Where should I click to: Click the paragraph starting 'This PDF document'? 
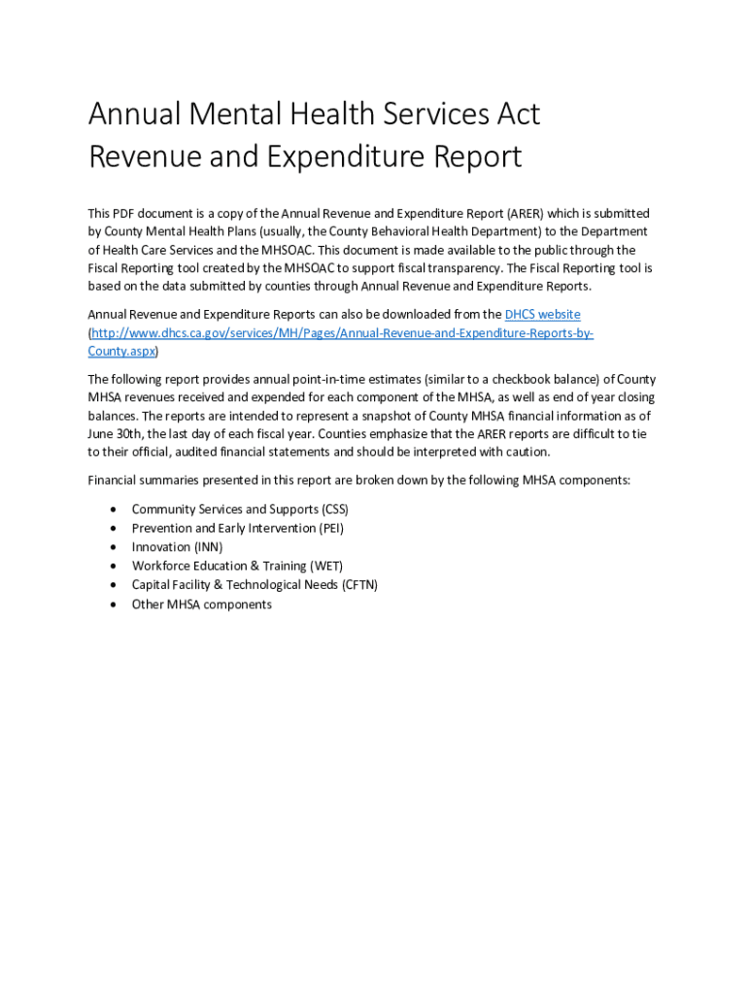point(369,250)
